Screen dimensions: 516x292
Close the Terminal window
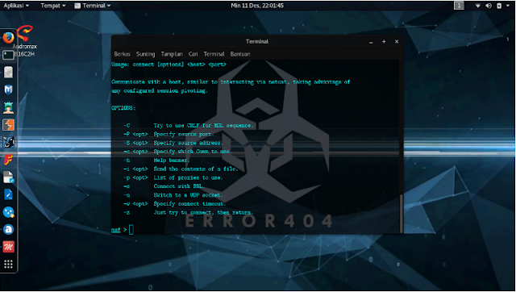pyautogui.click(x=397, y=41)
